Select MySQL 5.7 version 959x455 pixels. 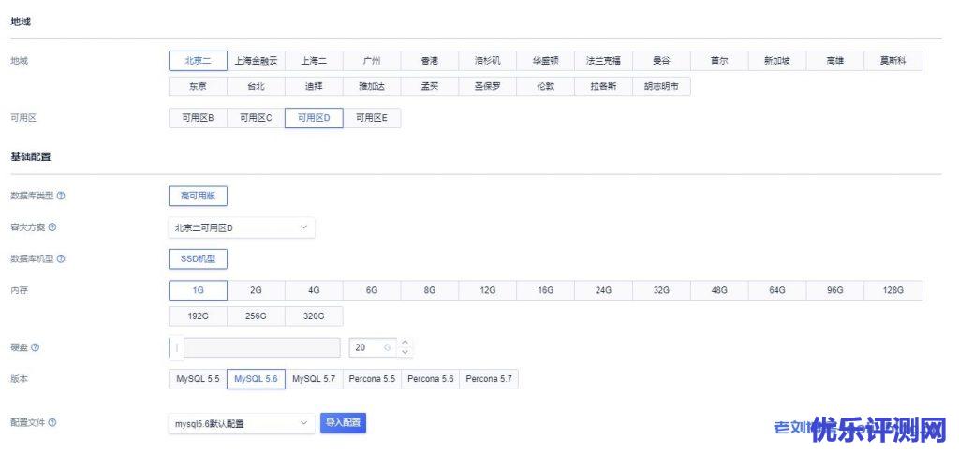314,379
